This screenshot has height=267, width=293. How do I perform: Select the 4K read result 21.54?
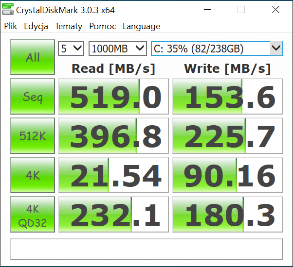click(x=113, y=175)
